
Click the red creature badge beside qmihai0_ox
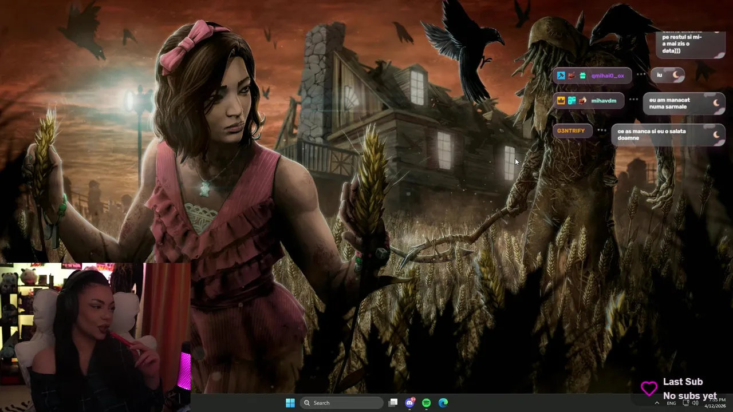(x=572, y=76)
